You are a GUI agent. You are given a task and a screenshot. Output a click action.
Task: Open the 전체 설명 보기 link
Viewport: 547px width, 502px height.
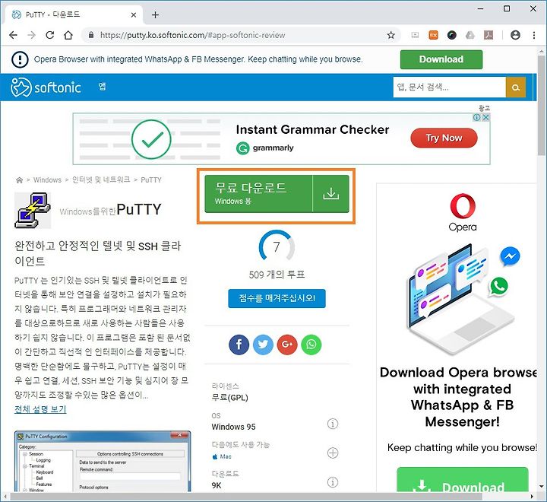[x=40, y=409]
